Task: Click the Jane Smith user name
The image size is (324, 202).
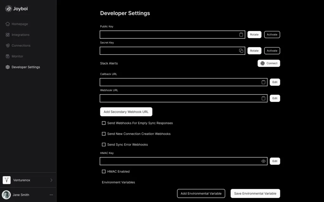Action: [21, 195]
